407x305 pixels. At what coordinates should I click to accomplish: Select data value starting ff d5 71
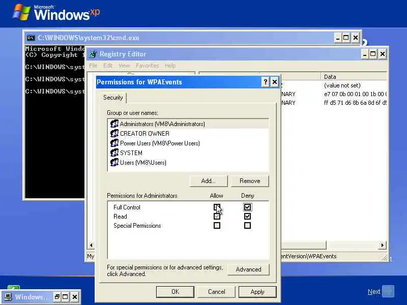click(355, 103)
